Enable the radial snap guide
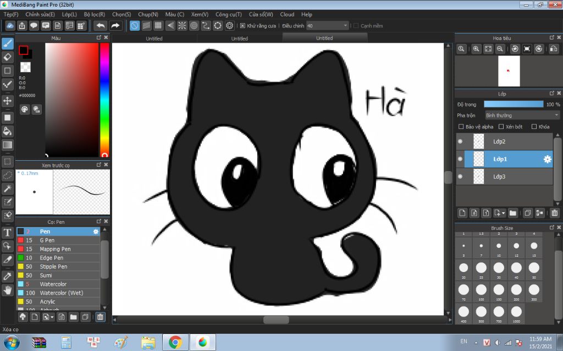Image resolution: width=563 pixels, height=351 pixels. (x=182, y=26)
